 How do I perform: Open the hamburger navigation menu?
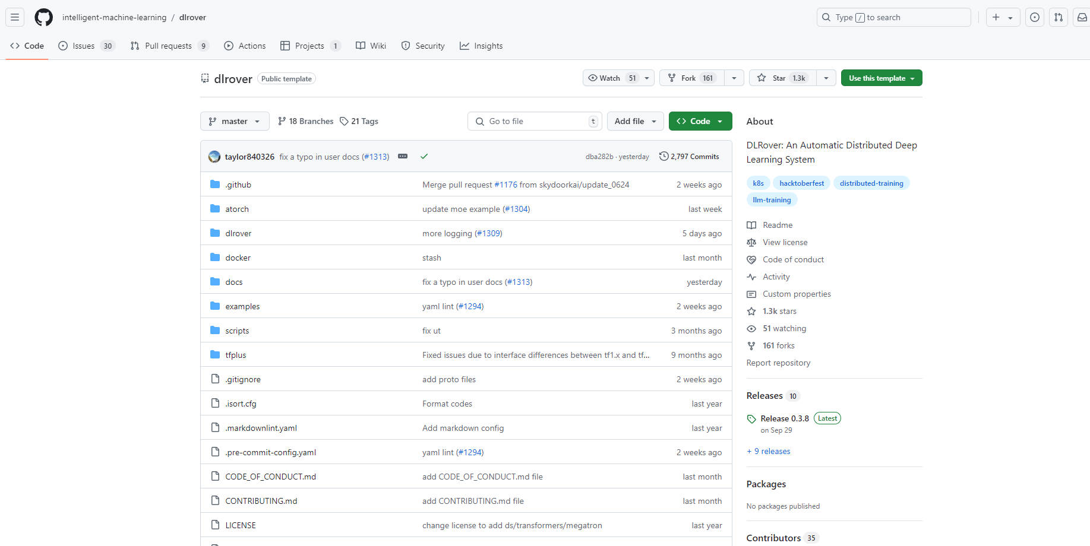click(x=15, y=17)
